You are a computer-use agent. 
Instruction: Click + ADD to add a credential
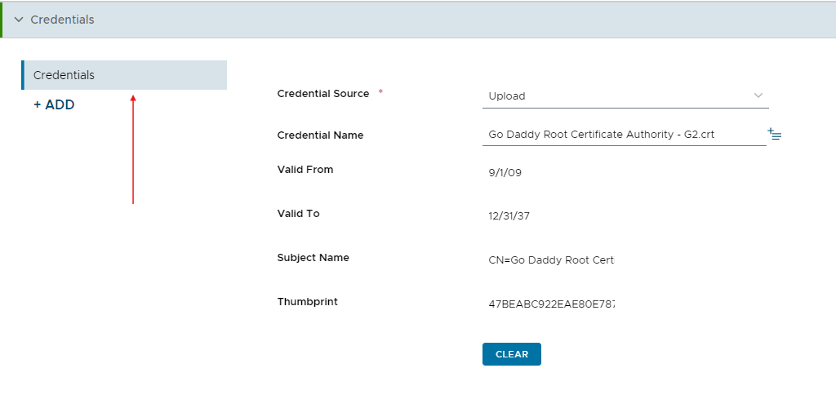click(x=54, y=105)
